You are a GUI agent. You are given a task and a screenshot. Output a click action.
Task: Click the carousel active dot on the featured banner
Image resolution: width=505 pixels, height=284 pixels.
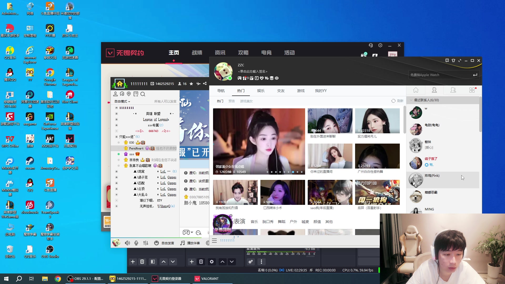(x=293, y=172)
